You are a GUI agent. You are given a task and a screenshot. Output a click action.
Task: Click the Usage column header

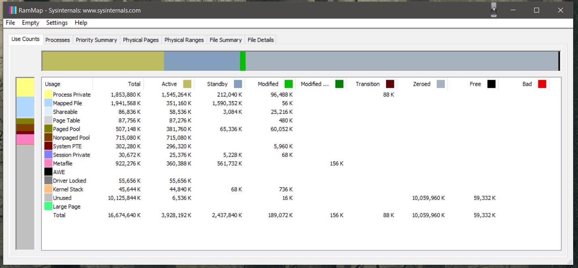click(67, 84)
